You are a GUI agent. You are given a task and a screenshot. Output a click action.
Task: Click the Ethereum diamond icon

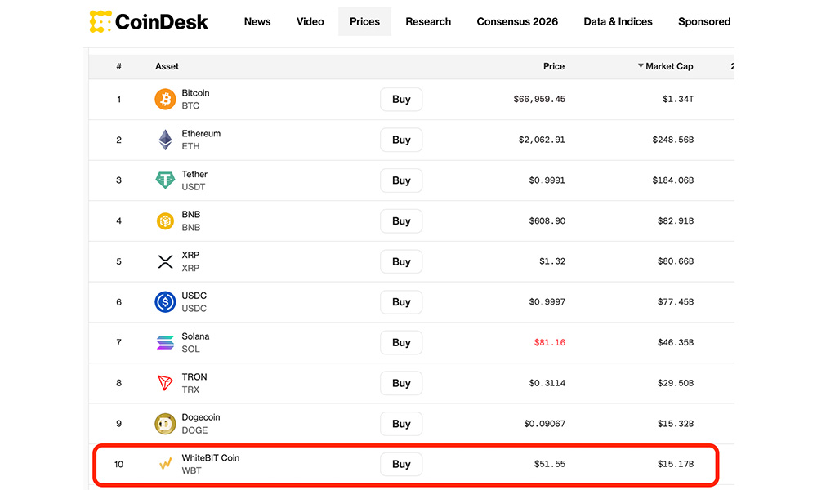165,140
